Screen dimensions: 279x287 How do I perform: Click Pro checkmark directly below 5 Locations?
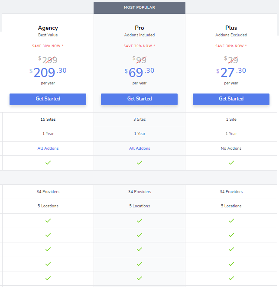[139, 221]
